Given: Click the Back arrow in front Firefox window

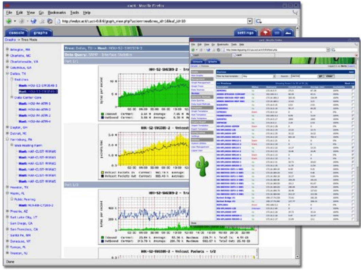Looking at the screenshot, I should (x=193, y=50).
